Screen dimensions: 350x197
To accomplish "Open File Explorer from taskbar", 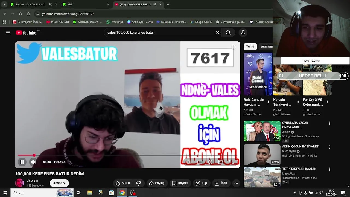I will [x=90, y=193].
